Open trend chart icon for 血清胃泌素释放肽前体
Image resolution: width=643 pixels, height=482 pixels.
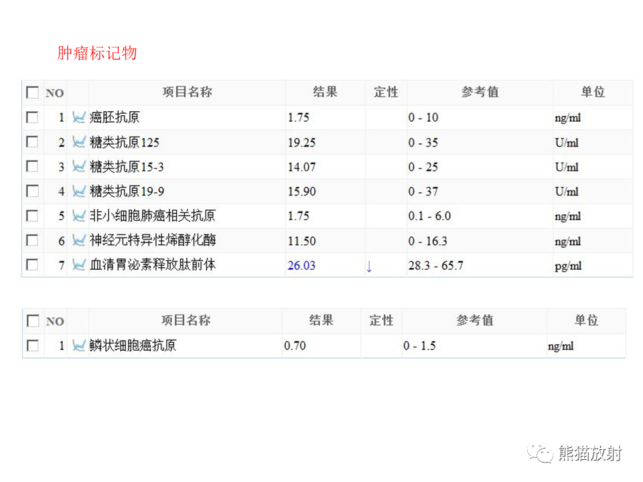coord(78,265)
